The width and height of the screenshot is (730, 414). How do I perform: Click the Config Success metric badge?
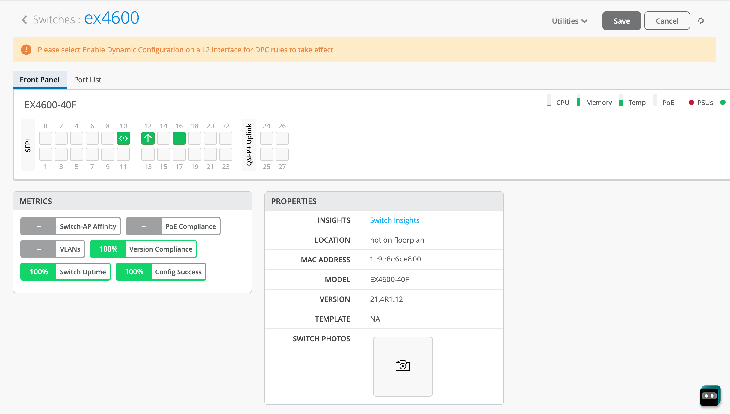[x=161, y=272]
